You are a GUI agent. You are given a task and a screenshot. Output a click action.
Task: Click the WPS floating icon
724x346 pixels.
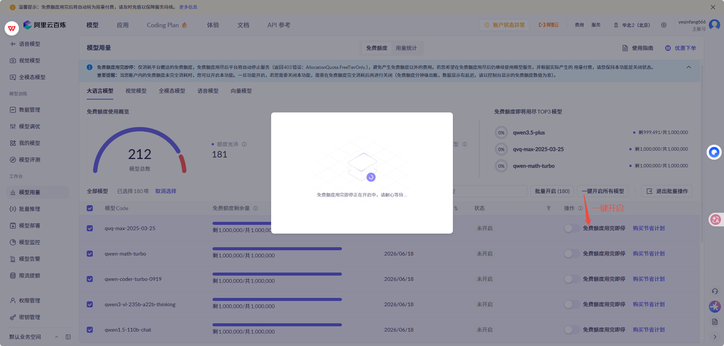coord(12,28)
